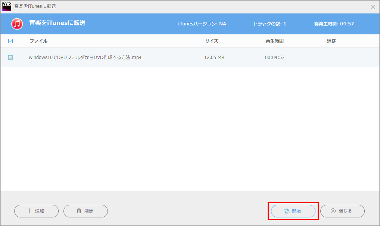Viewport: 380px width, 226px height.
Task: Click the blue banner 音楽をiTunesに転送 heading
Action: pyautogui.click(x=57, y=23)
